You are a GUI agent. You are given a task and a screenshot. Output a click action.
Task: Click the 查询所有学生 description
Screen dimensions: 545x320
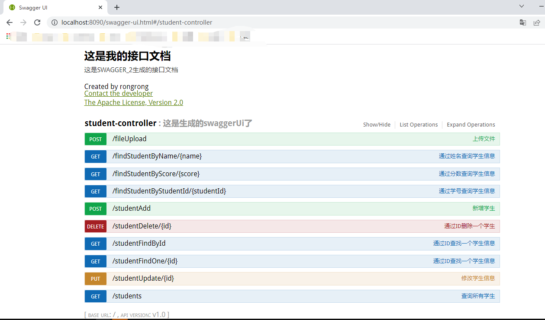coord(478,296)
